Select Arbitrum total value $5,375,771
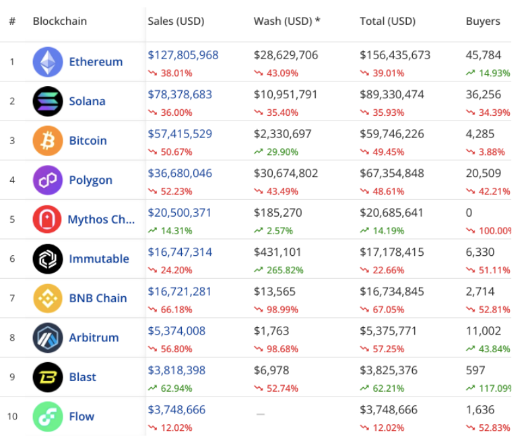Screen dimensions: 528x443 (x=388, y=331)
